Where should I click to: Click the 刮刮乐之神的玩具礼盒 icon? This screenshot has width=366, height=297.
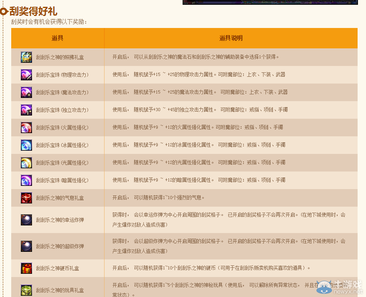26,290
